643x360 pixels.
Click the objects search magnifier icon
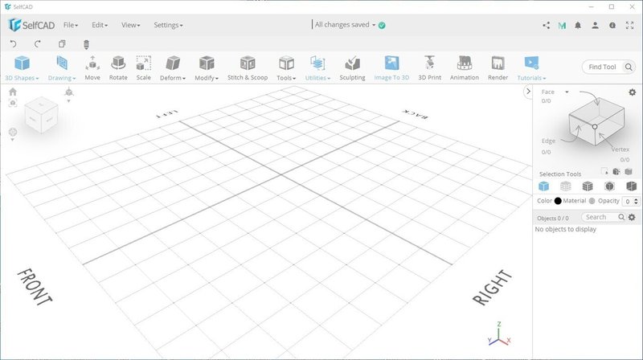point(621,217)
